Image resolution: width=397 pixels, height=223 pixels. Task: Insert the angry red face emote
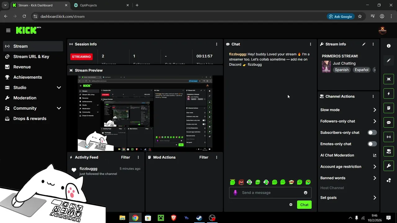[241, 182]
